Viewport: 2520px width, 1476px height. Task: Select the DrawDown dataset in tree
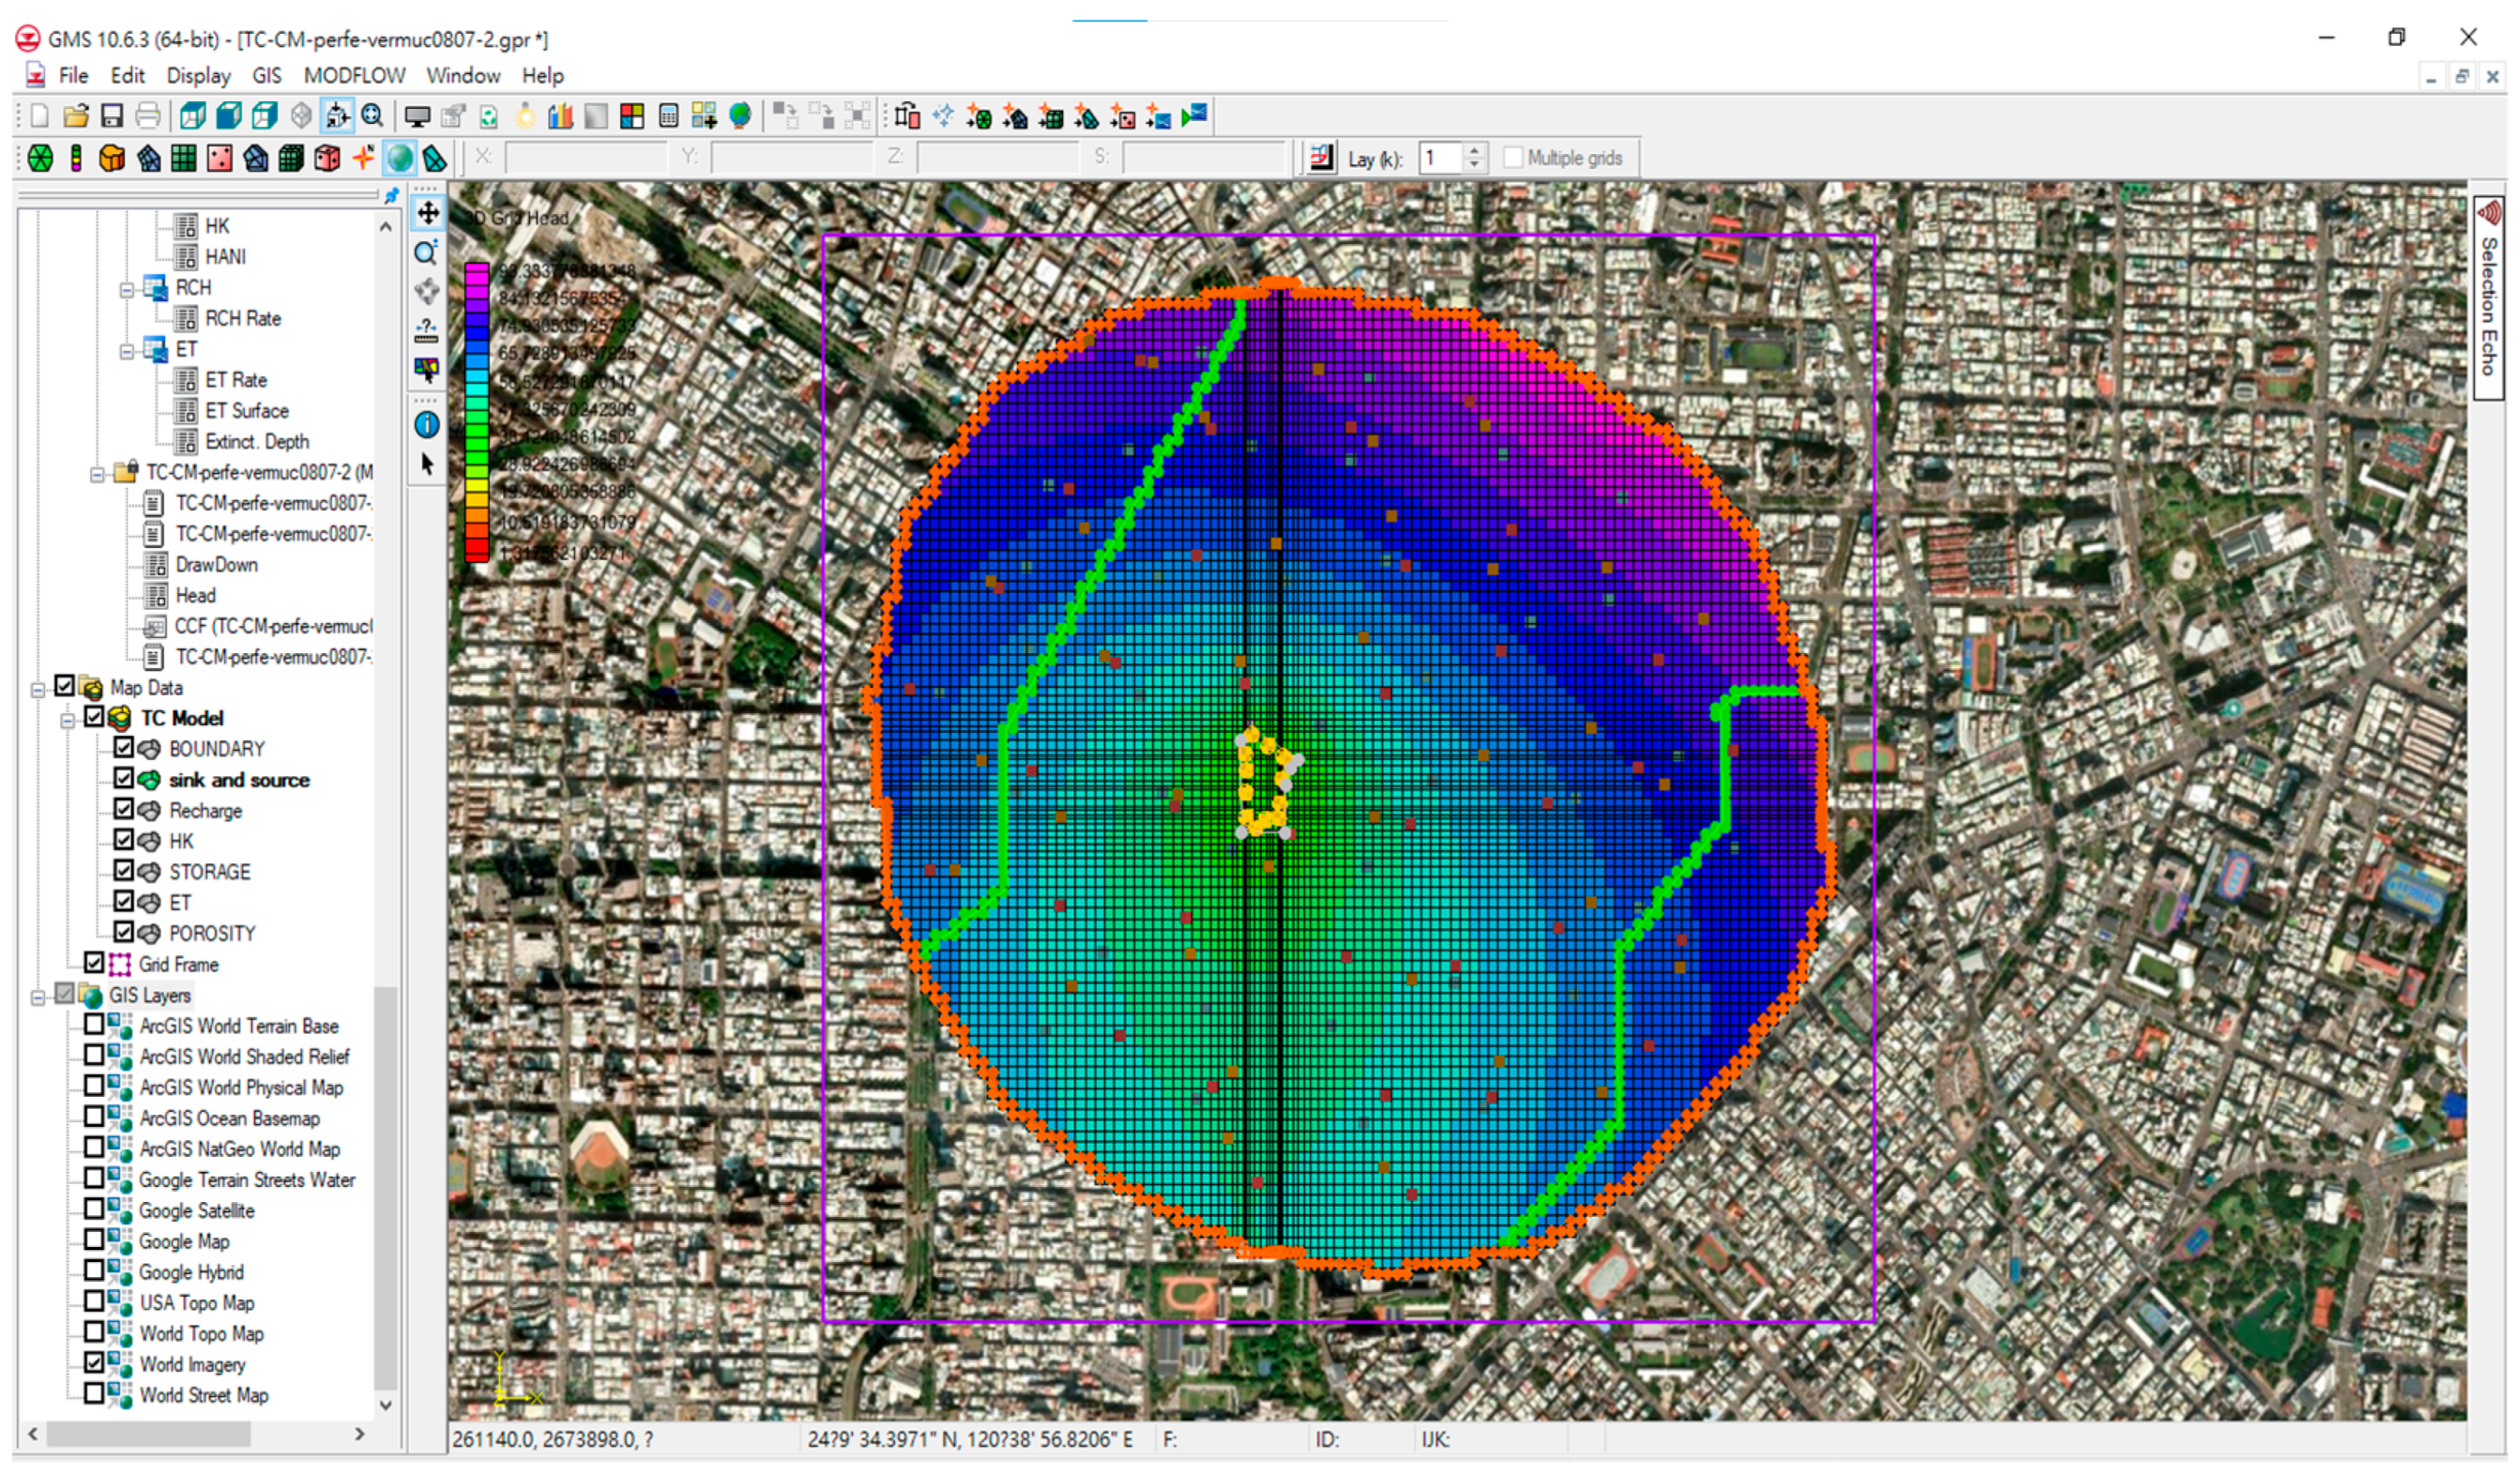pyautogui.click(x=216, y=565)
